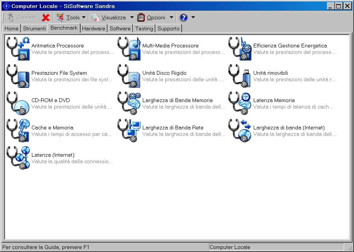Switch to the Software tab
This screenshot has width=354, height=252.
[120, 28]
